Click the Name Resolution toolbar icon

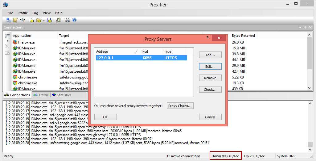click(22, 20)
